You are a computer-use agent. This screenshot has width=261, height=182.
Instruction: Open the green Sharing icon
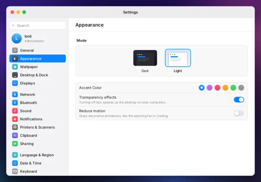(x=15, y=144)
